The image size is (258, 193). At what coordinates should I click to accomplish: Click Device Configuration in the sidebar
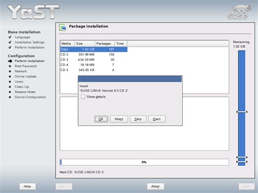pos(30,97)
